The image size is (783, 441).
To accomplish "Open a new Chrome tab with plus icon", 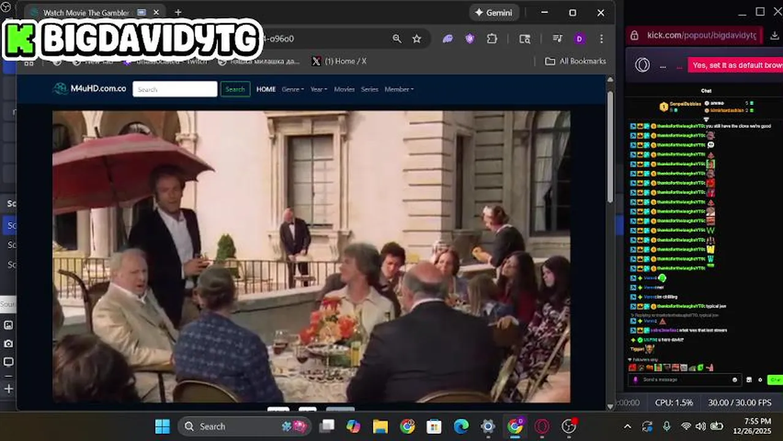I will coord(178,12).
